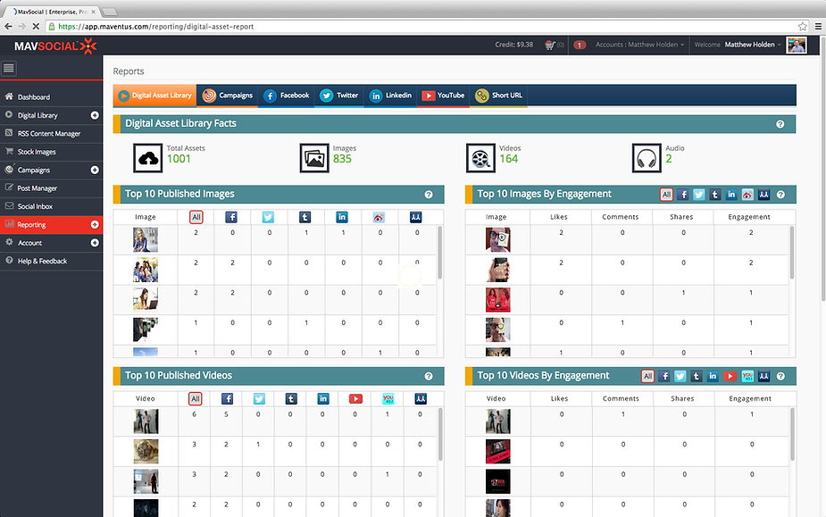Expand the Digital Library sidebar submenu

95,115
